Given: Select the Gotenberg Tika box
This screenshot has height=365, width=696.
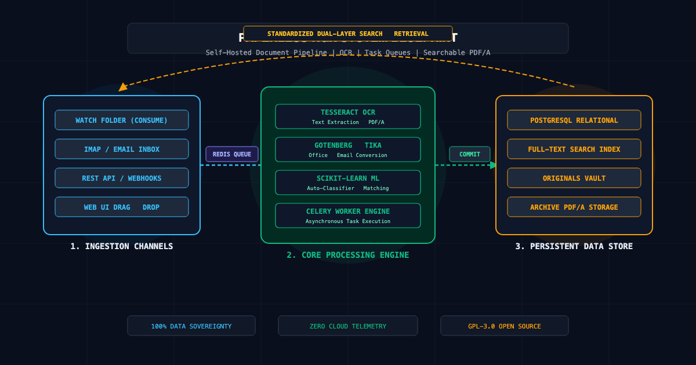Looking at the screenshot, I should (x=348, y=149).
